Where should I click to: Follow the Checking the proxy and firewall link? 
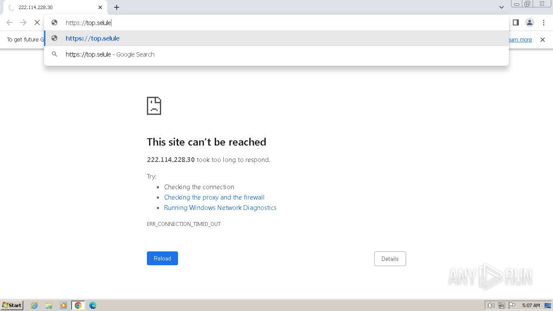pos(214,197)
